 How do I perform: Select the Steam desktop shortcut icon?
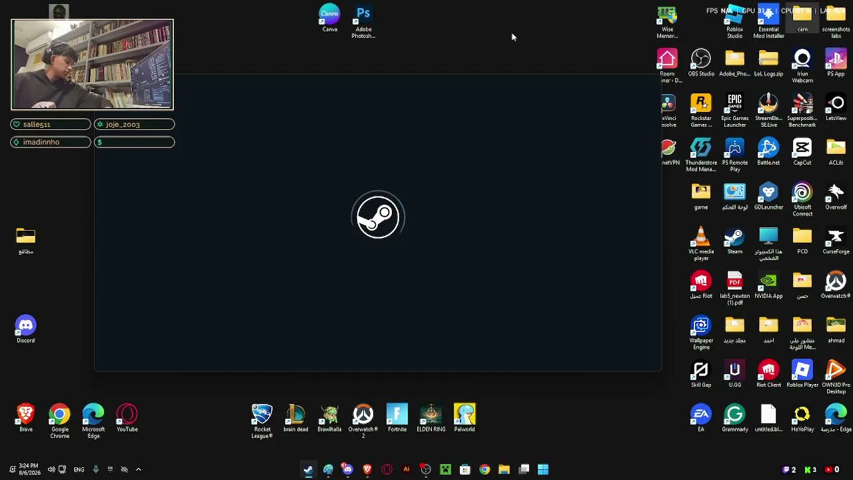pyautogui.click(x=734, y=241)
